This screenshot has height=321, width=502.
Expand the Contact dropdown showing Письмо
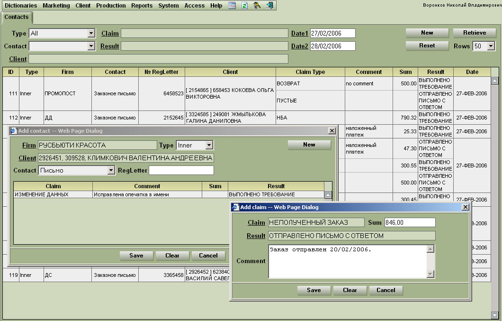coord(111,170)
